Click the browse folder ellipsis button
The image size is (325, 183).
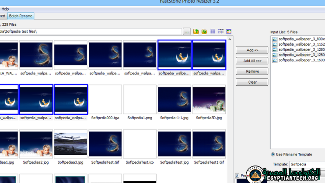tap(187, 32)
